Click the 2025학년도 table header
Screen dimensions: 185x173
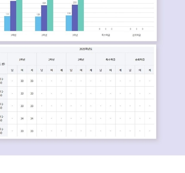point(86,49)
